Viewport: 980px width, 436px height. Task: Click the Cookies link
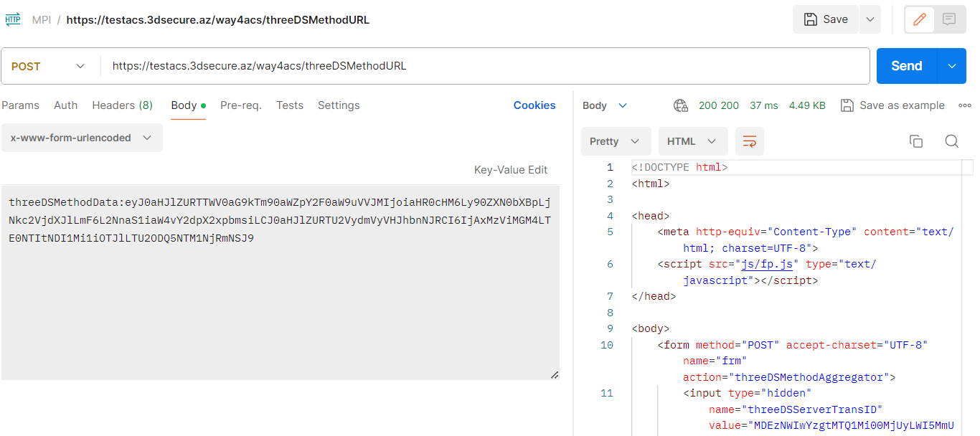click(x=534, y=105)
